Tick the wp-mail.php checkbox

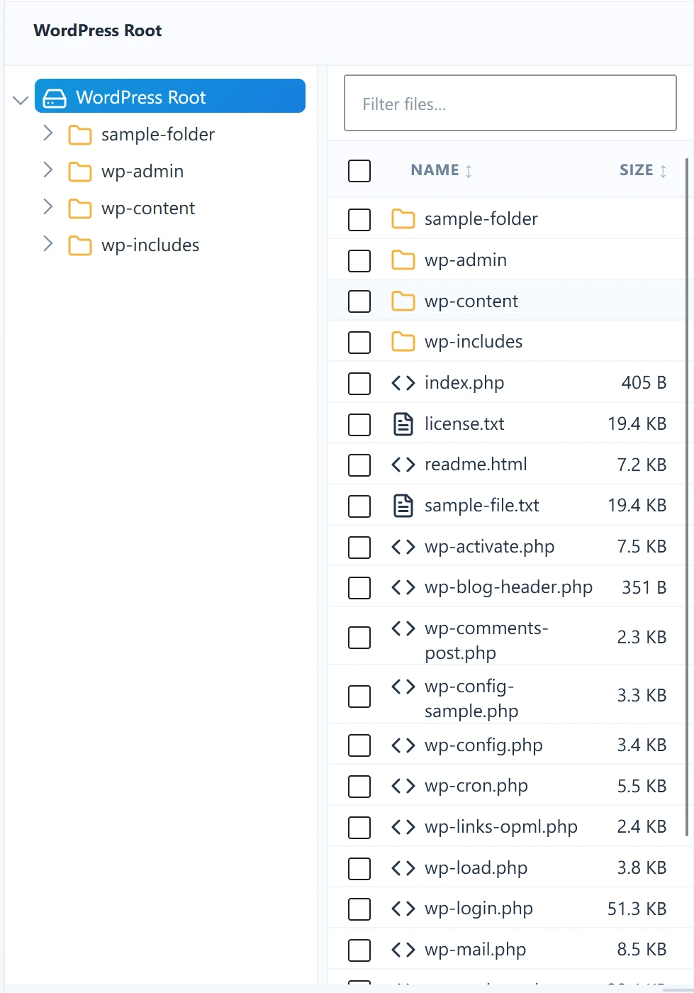(359, 950)
